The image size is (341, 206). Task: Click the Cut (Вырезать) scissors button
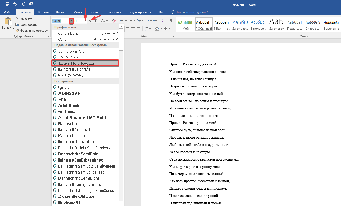click(24, 19)
